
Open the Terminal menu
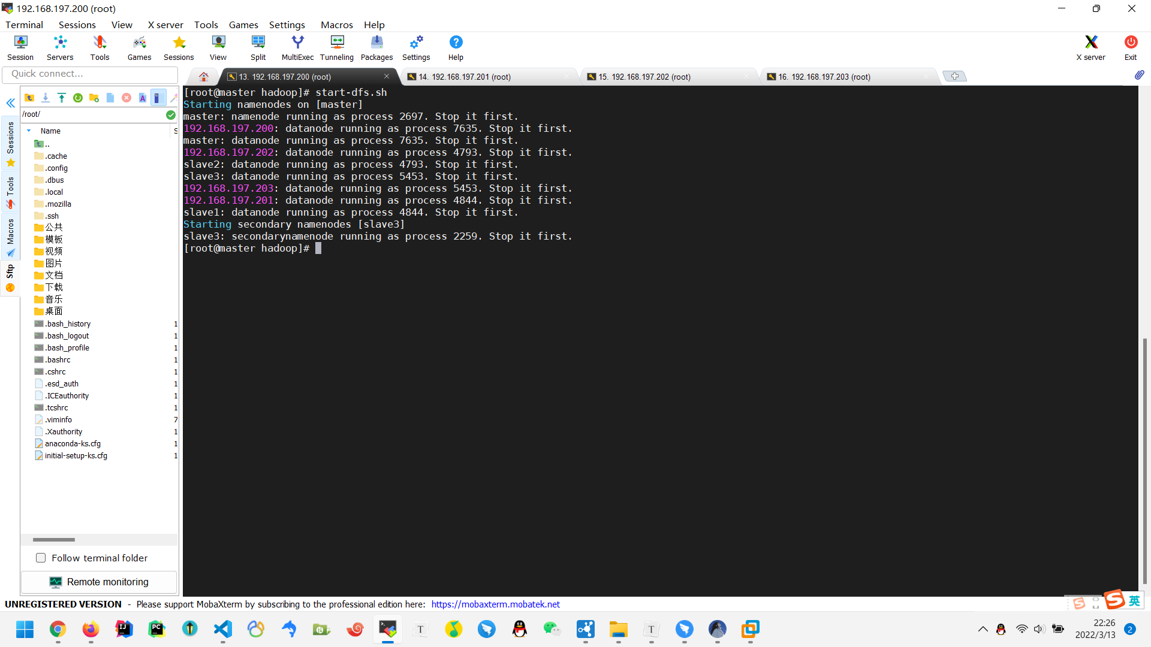tap(24, 25)
